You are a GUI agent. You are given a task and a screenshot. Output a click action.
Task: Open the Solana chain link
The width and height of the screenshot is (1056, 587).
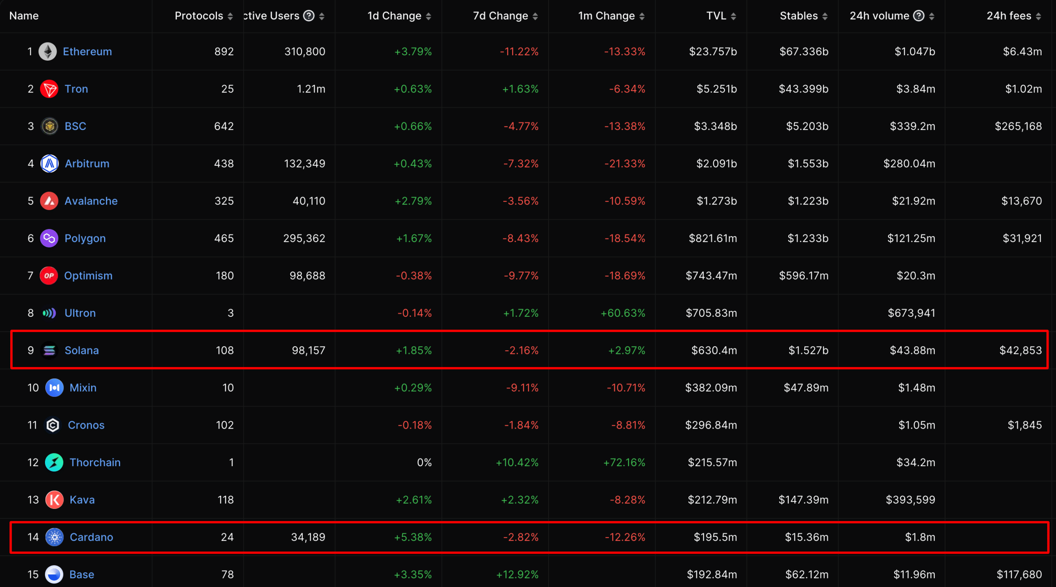(82, 351)
